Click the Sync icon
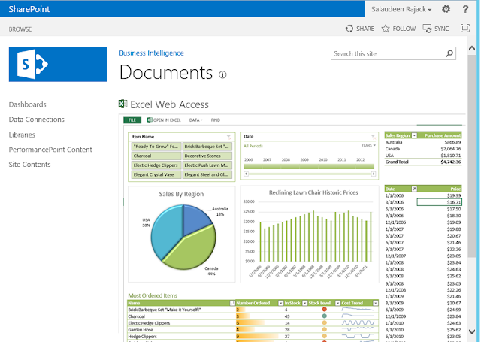 coord(427,29)
